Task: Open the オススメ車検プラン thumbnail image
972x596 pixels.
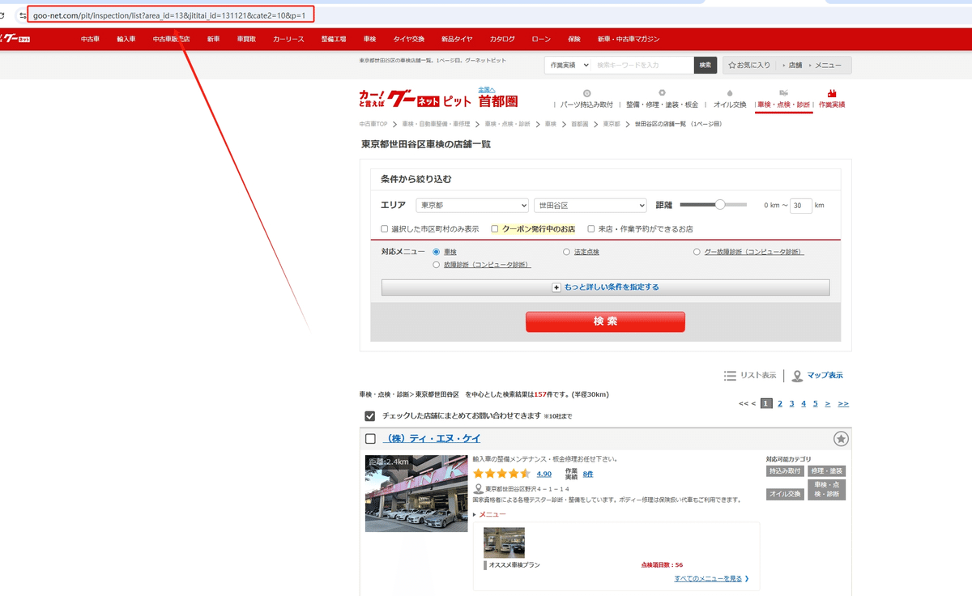Action: click(504, 543)
